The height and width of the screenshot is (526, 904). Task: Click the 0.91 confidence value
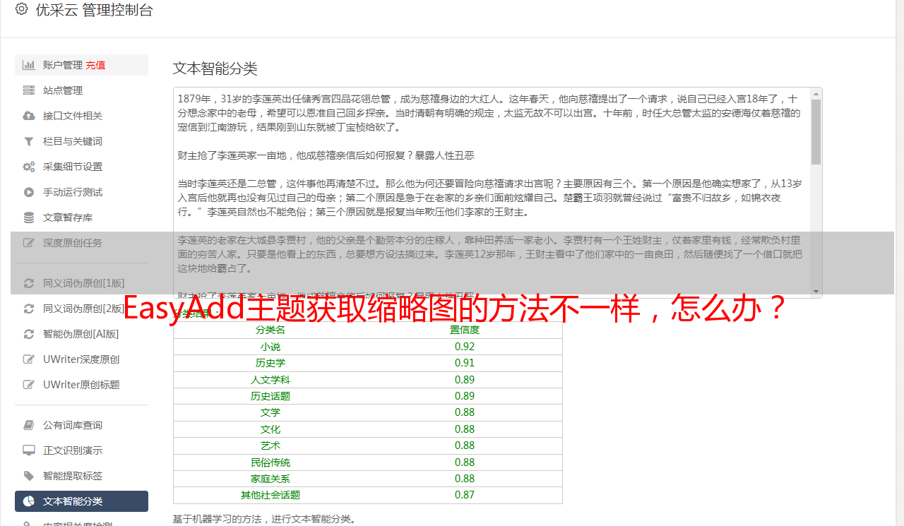click(465, 363)
